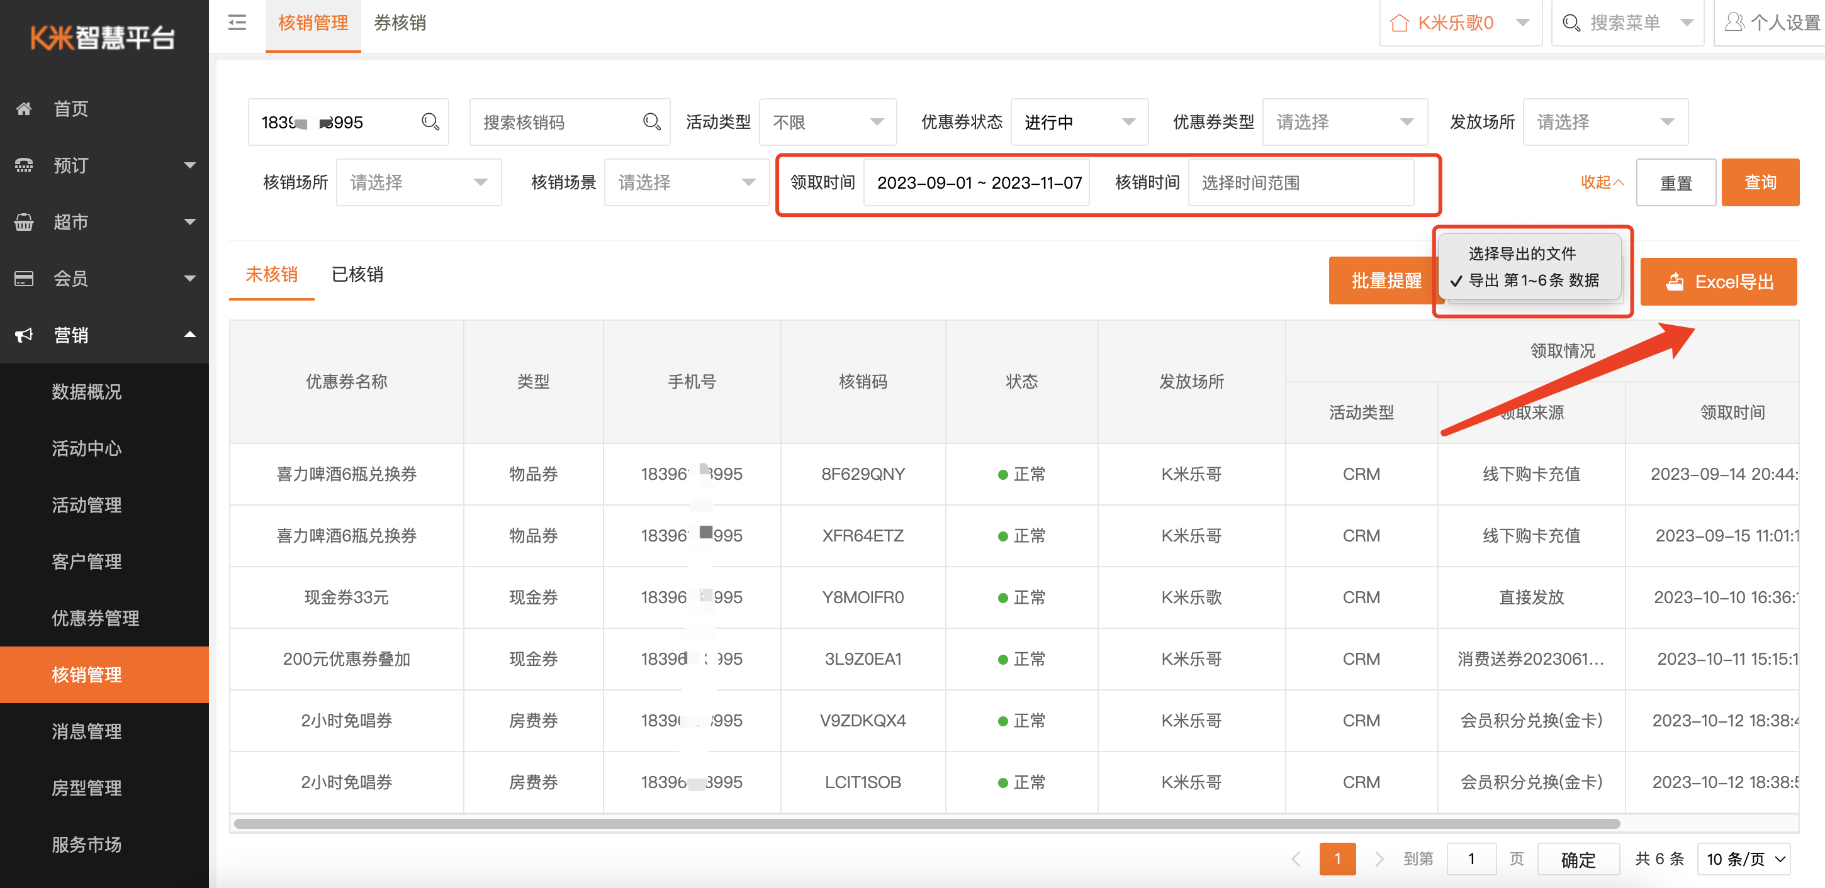This screenshot has width=1825, height=888.
Task: Click the horizontal table scrollbar
Action: coord(927,824)
